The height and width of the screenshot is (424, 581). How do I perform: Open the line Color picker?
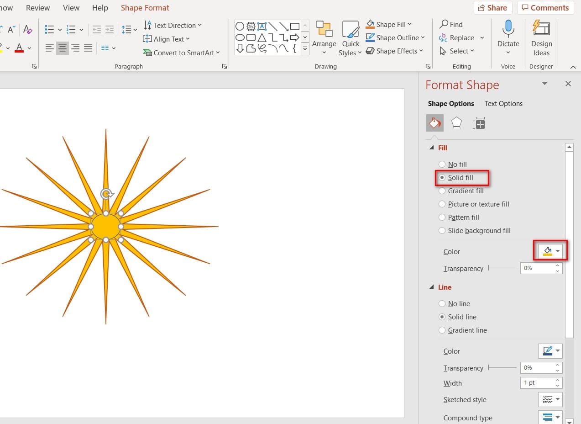(x=550, y=351)
